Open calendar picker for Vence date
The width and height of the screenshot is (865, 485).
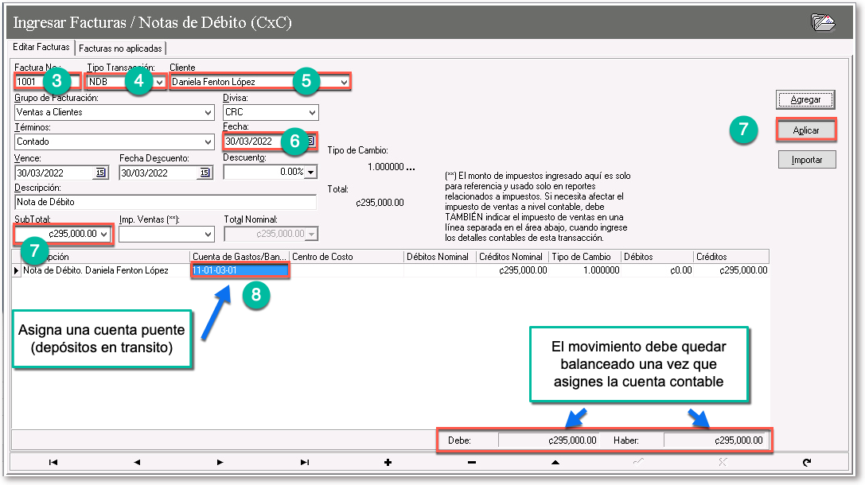(x=100, y=173)
